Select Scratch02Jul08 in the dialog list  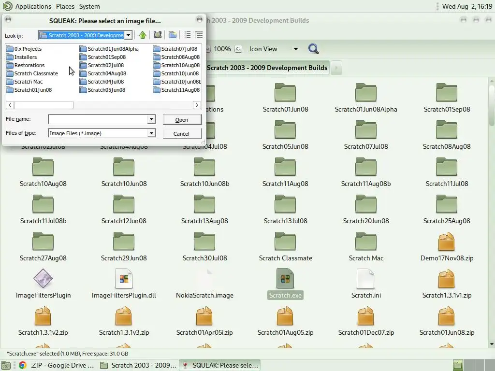(102, 65)
